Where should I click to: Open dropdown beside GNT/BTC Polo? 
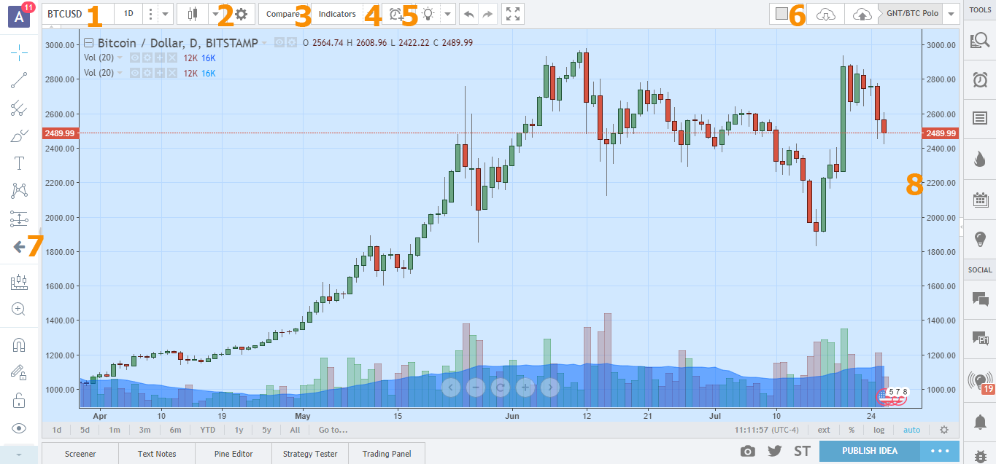point(951,14)
